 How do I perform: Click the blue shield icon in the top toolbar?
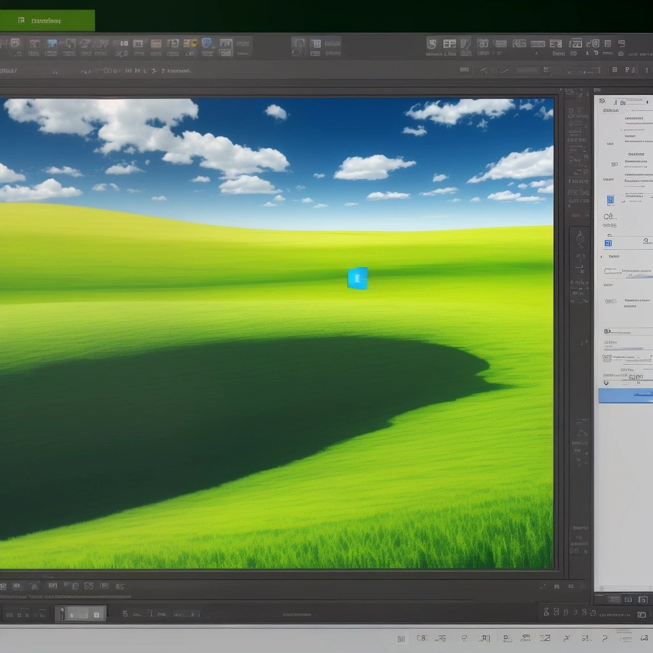pyautogui.click(x=207, y=43)
